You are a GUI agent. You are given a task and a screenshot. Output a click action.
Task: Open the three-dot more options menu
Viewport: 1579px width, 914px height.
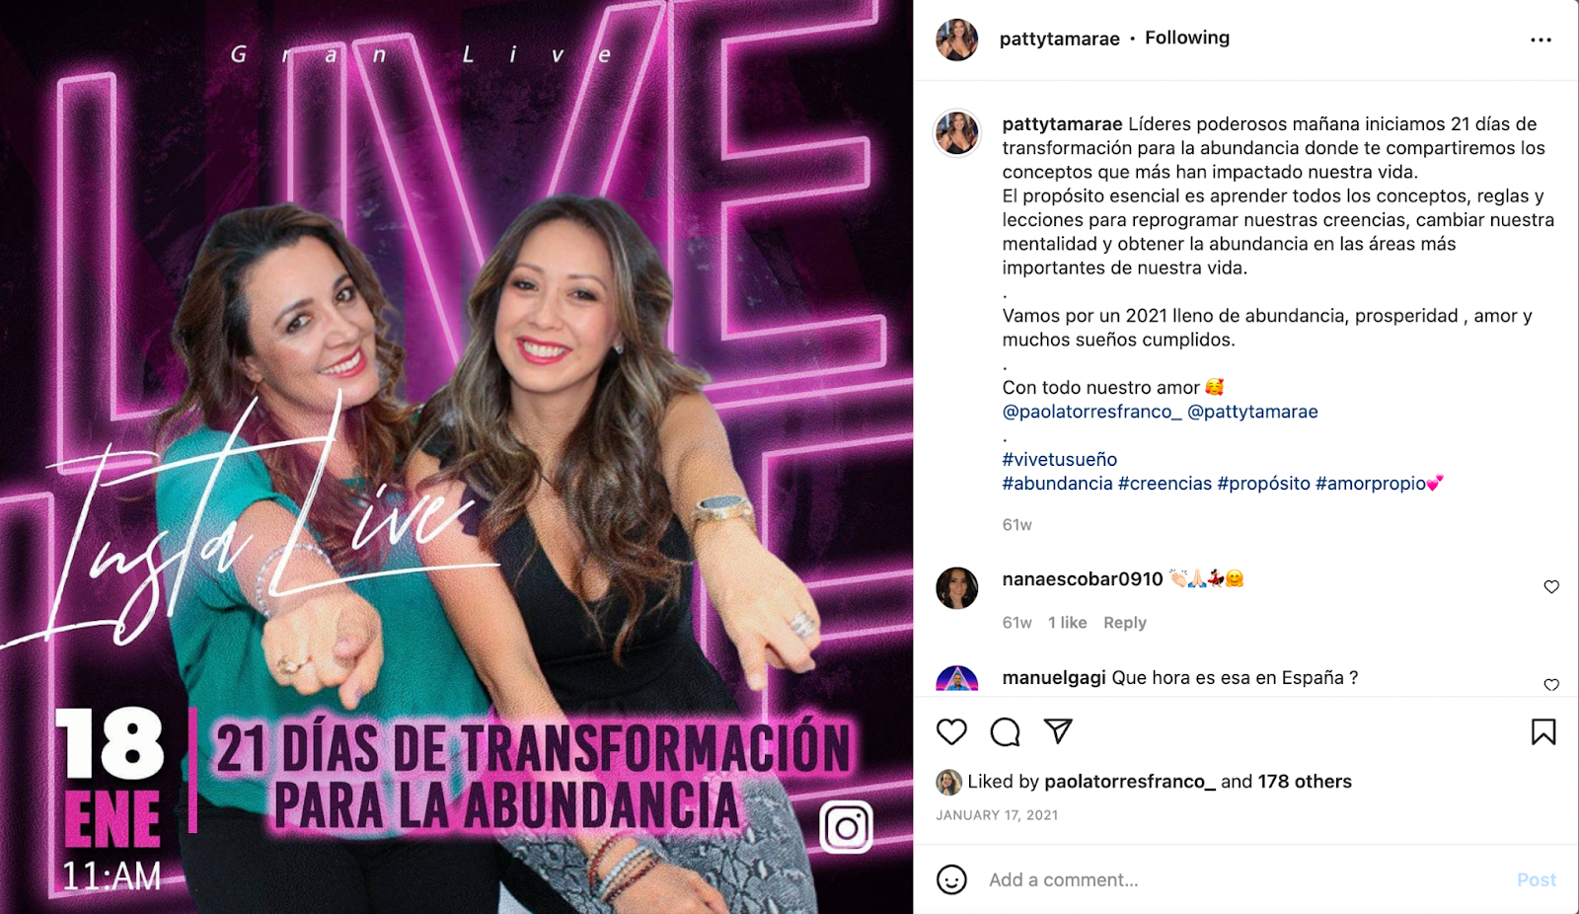click(x=1541, y=39)
